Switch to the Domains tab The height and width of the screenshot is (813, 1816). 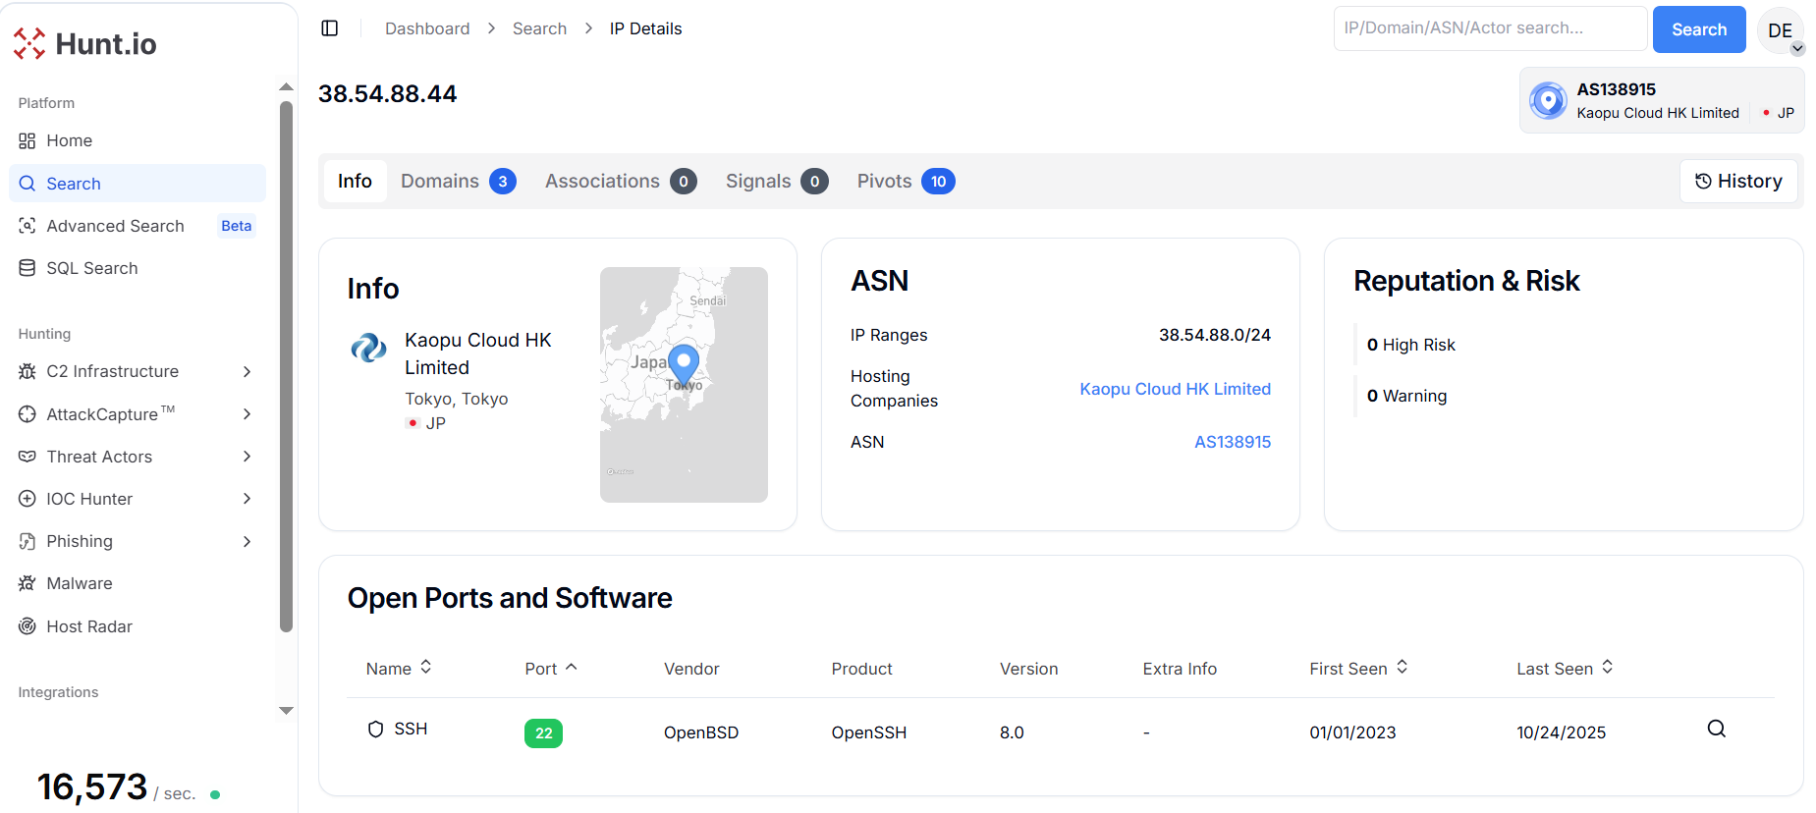point(458,182)
